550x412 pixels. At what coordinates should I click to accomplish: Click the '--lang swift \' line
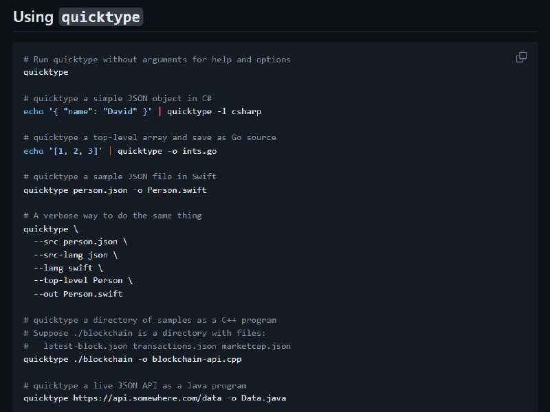(x=68, y=268)
